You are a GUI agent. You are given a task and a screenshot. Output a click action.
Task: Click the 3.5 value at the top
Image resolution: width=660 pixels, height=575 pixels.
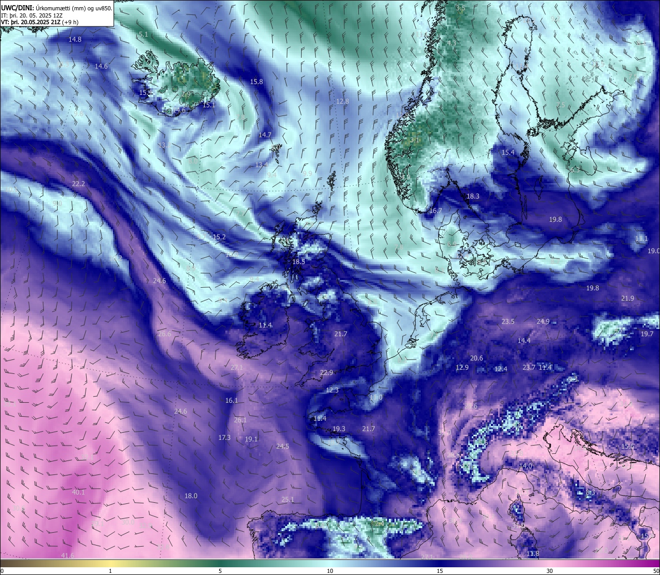click(x=460, y=8)
